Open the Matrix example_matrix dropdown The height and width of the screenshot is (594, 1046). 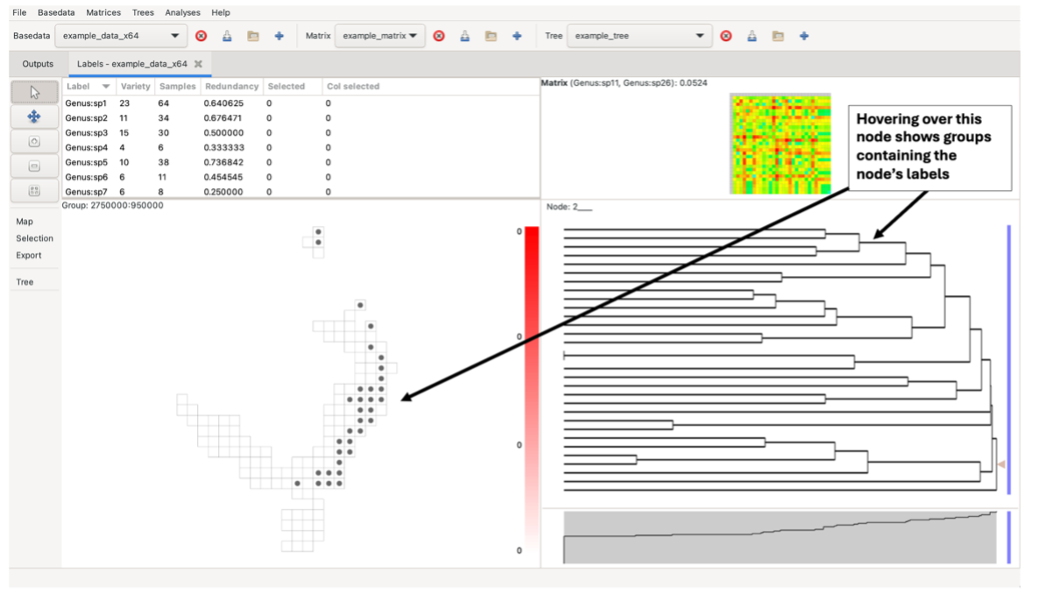point(379,36)
